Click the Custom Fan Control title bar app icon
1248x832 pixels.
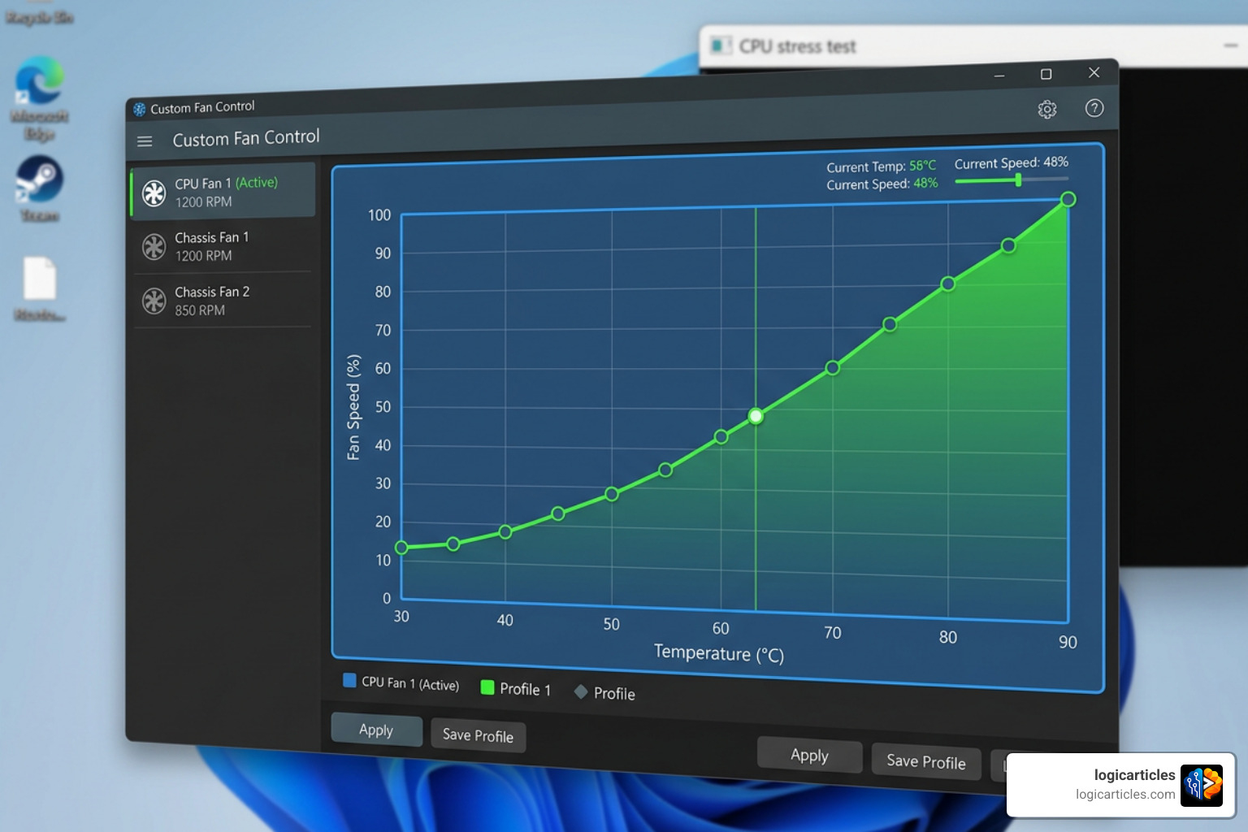click(x=140, y=109)
